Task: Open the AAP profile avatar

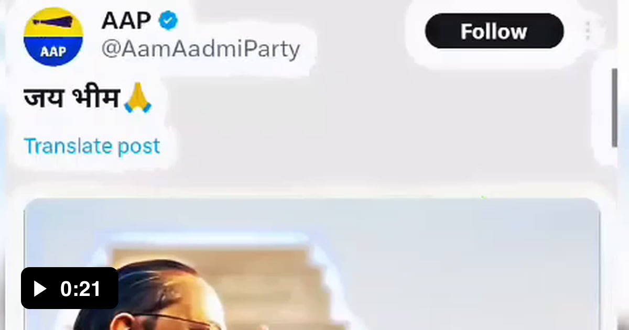Action: [53, 37]
